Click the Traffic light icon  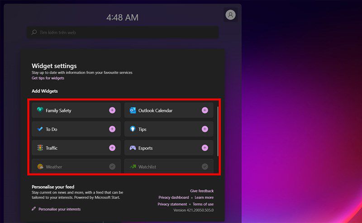click(40, 148)
